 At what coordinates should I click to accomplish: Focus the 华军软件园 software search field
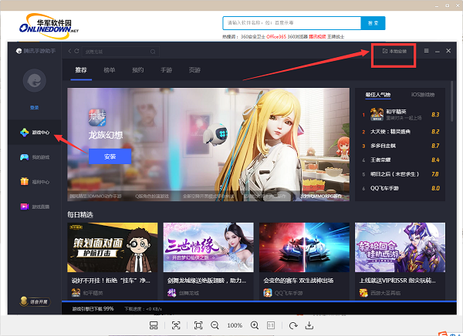tap(292, 23)
